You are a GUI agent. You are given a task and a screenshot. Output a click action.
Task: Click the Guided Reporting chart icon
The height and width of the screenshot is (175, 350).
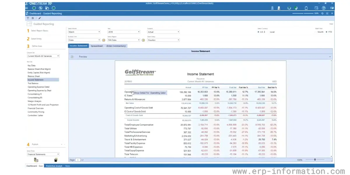click(29, 24)
